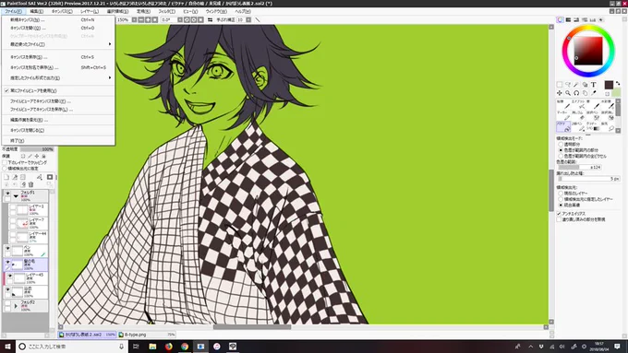Choose キャンバスを保存 Ctrl+S entry
Viewport: 628px width, 353px height.
pos(58,57)
